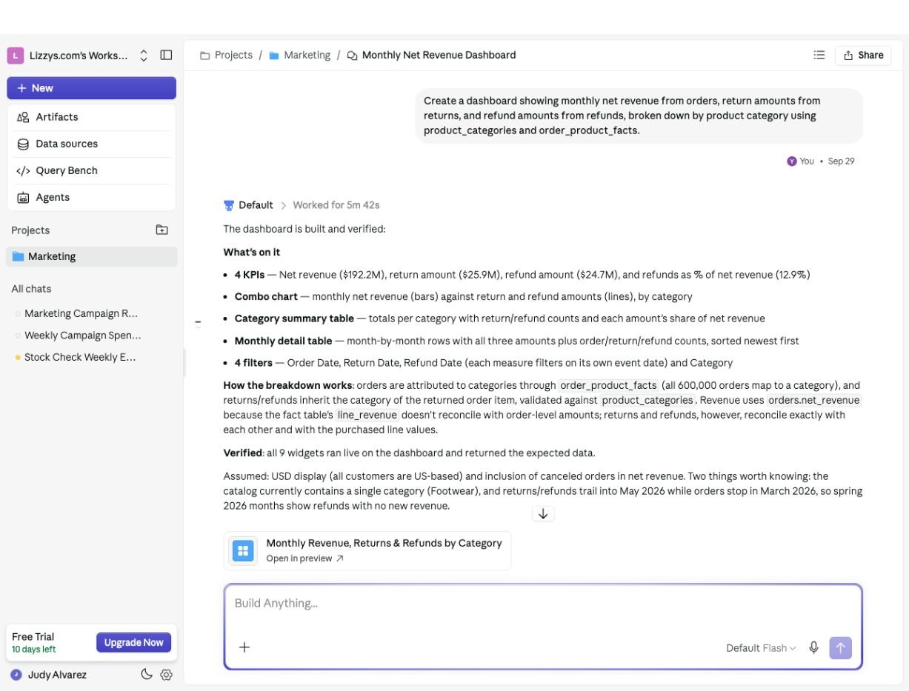The image size is (909, 691).
Task: Open the Default Flash model dropdown
Action: click(x=761, y=648)
